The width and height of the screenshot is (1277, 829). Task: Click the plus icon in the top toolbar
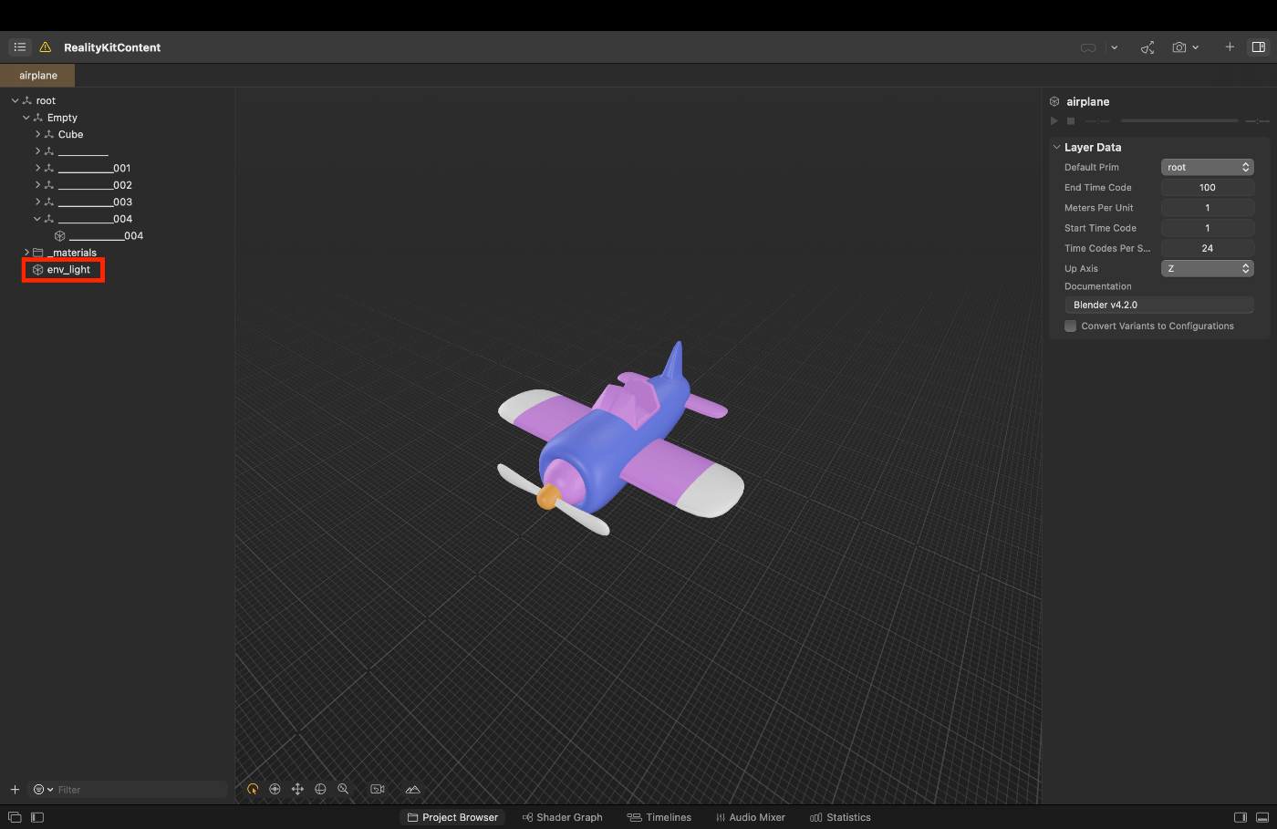[x=1230, y=47]
